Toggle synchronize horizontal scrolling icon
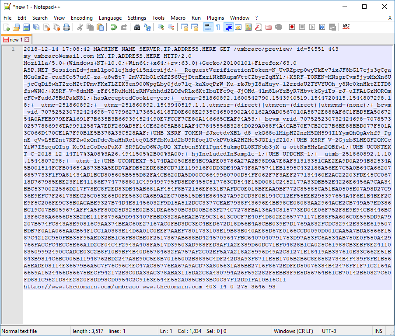 click(x=195, y=27)
